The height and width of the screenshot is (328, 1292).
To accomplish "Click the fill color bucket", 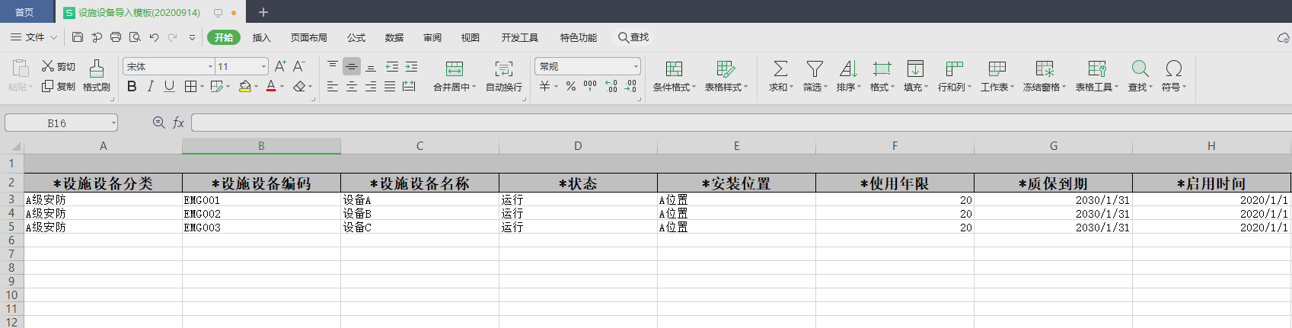I will point(245,87).
